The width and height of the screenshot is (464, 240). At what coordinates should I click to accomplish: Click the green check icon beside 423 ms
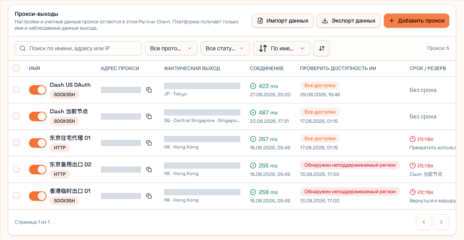(253, 86)
